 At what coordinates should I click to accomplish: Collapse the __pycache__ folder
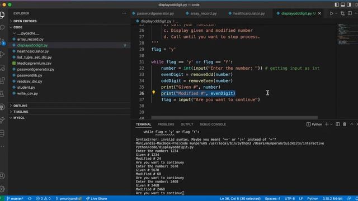tap(28, 33)
